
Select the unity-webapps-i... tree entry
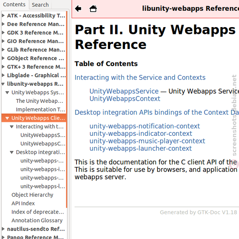click(43, 169)
